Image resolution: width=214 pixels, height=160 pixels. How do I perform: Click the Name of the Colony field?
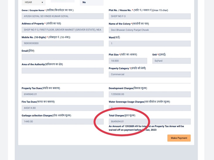pos(150,30)
